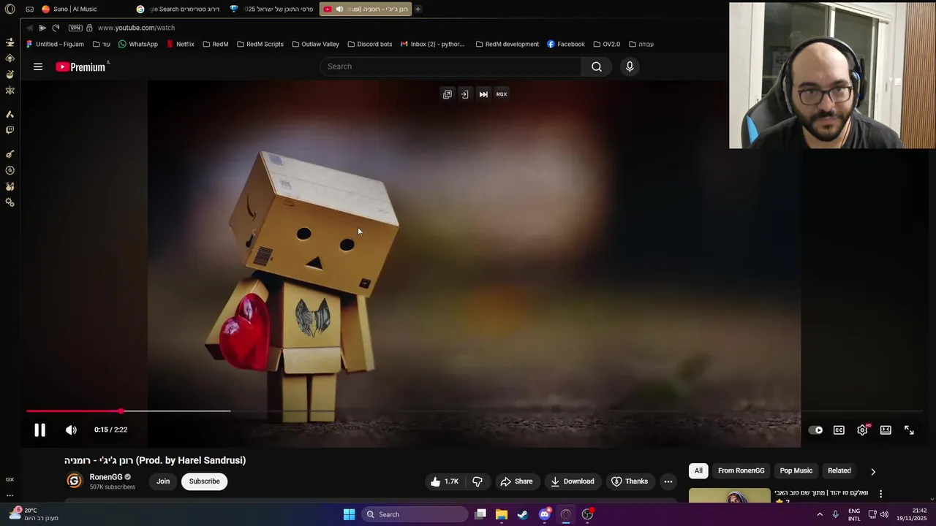Click the YouTube search magnifier button

(x=597, y=66)
